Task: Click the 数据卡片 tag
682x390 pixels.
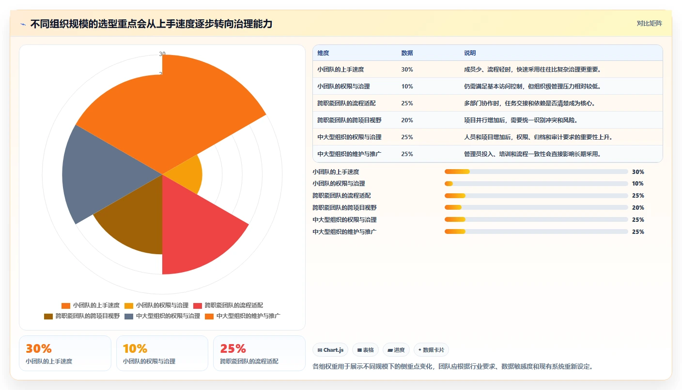Action: [x=431, y=350]
